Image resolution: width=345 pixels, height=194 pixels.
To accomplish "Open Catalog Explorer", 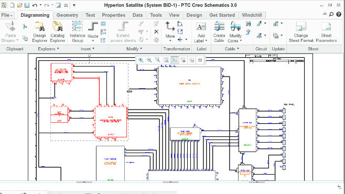I will click(x=58, y=32).
